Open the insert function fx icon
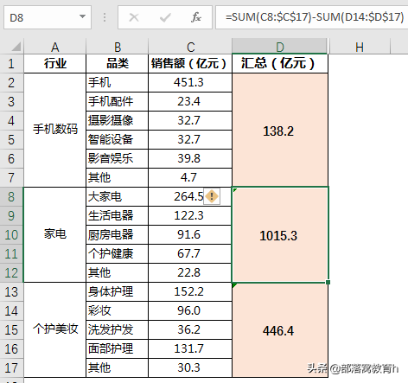 (x=196, y=17)
